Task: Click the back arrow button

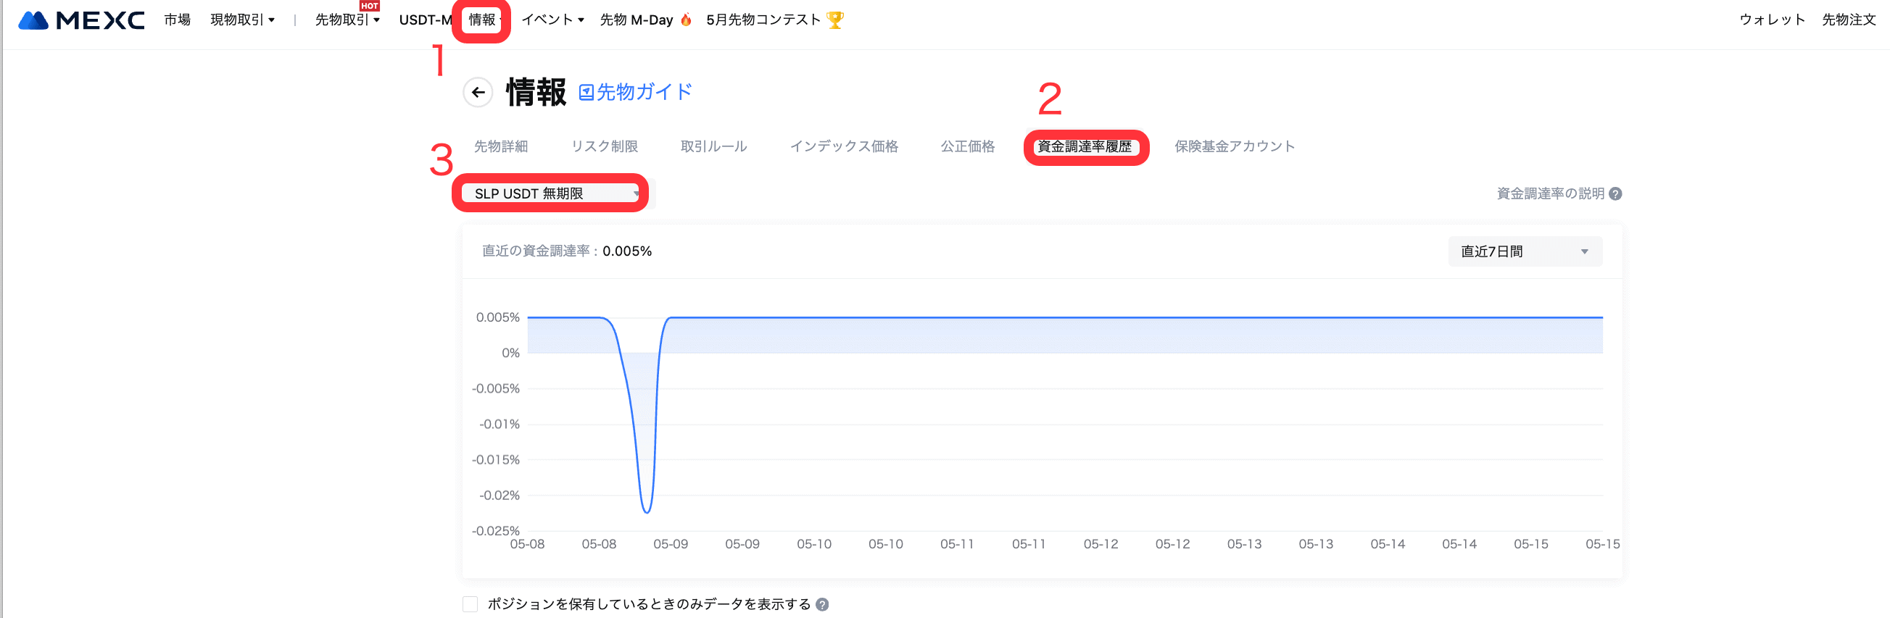Action: coord(478,92)
